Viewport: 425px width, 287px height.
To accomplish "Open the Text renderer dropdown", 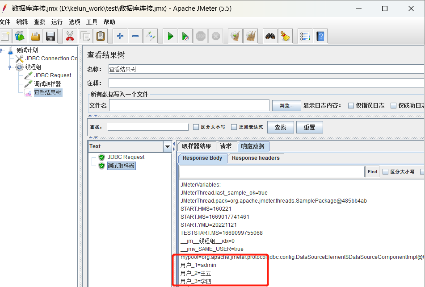I will [x=168, y=146].
